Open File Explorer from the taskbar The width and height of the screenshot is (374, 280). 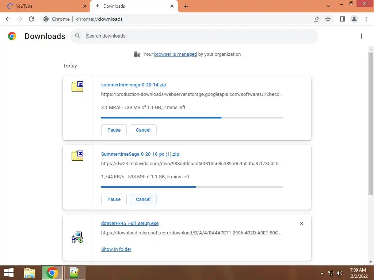(x=30, y=273)
